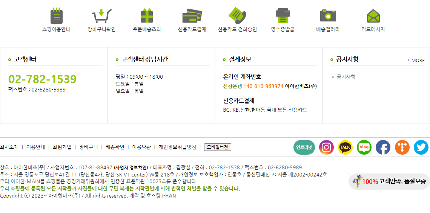This screenshot has width=430, height=213.
Task: Click the 사업자 정보확인 link
Action: (131, 167)
